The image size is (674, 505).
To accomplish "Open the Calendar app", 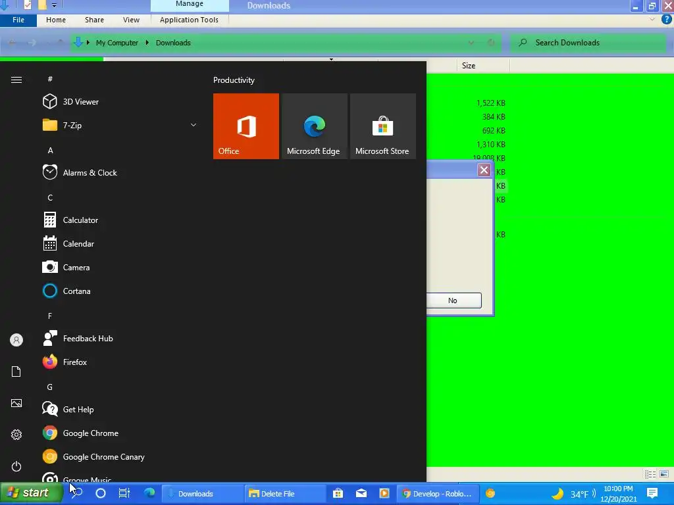I will (x=68, y=243).
